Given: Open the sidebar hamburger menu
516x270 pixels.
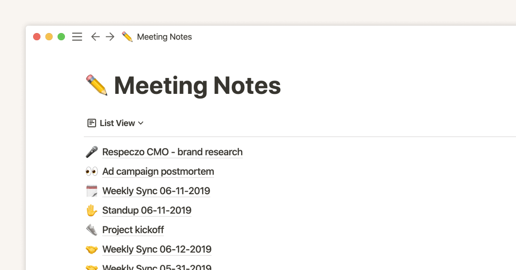Looking at the screenshot, I should pos(77,37).
